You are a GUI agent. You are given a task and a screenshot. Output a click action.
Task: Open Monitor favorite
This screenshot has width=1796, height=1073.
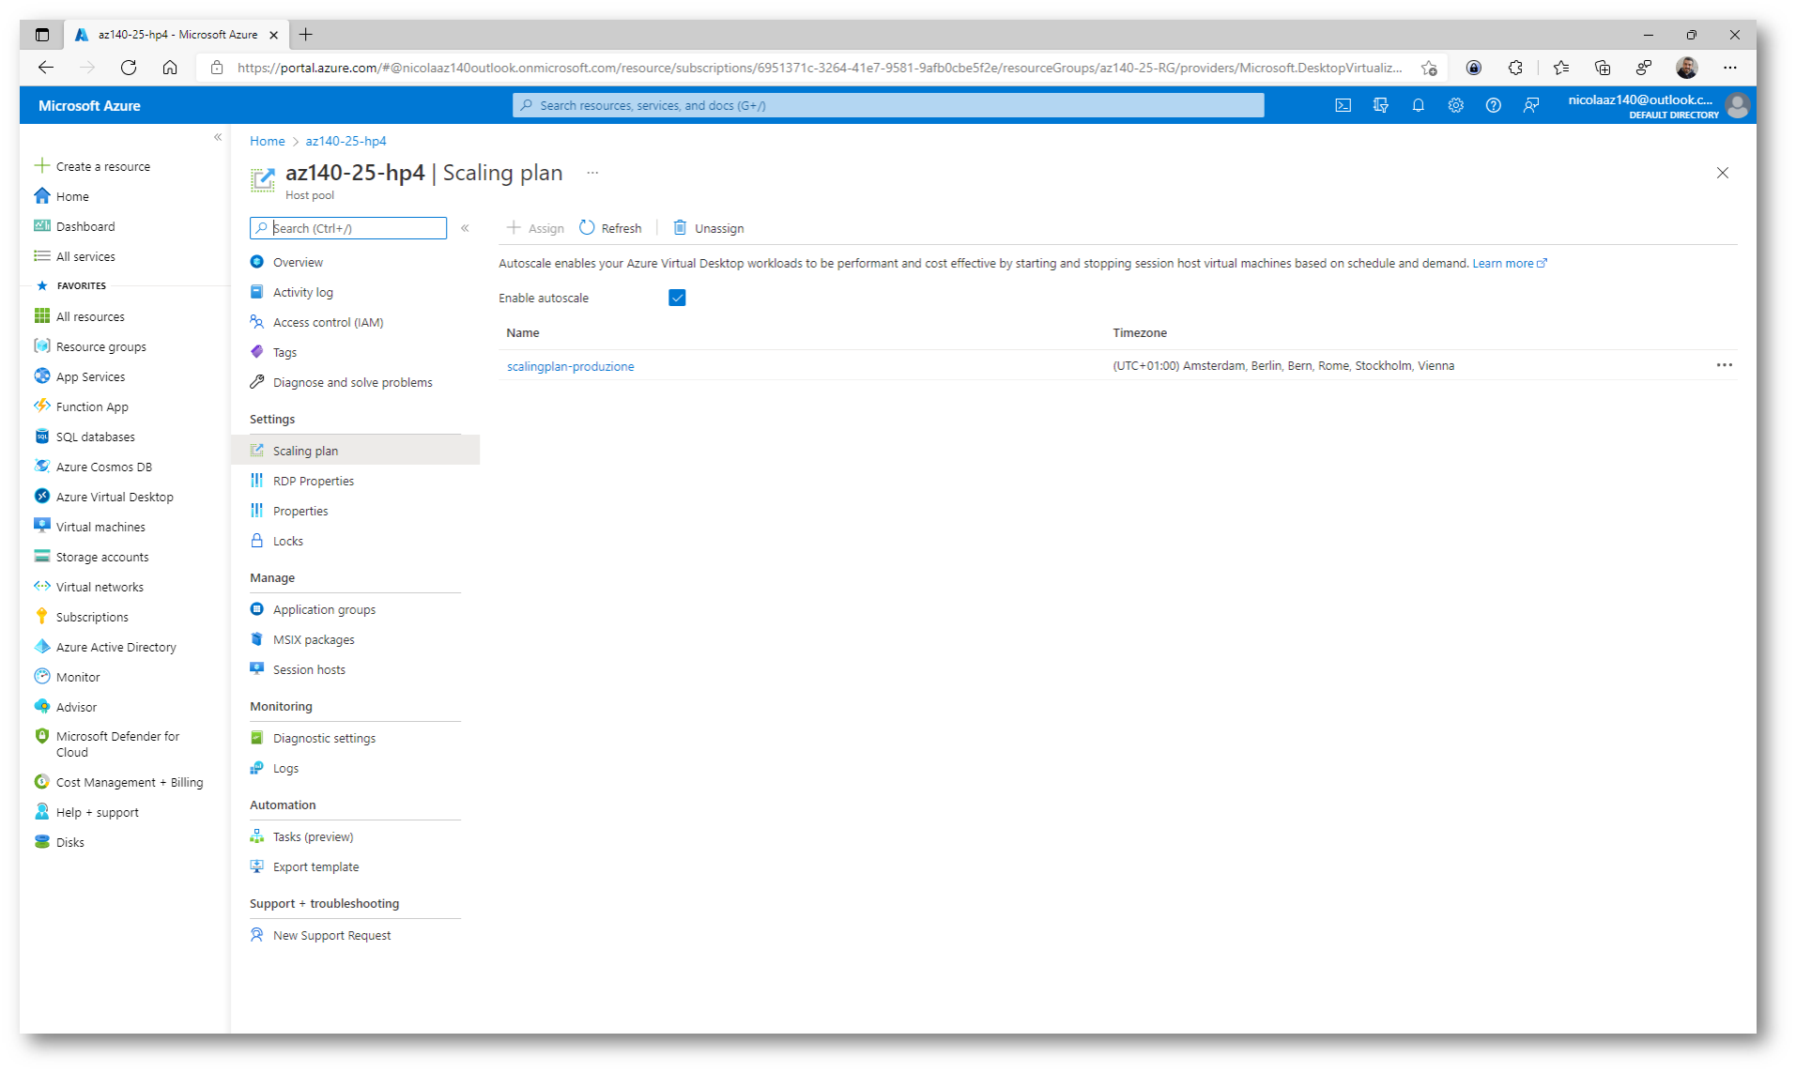(78, 677)
